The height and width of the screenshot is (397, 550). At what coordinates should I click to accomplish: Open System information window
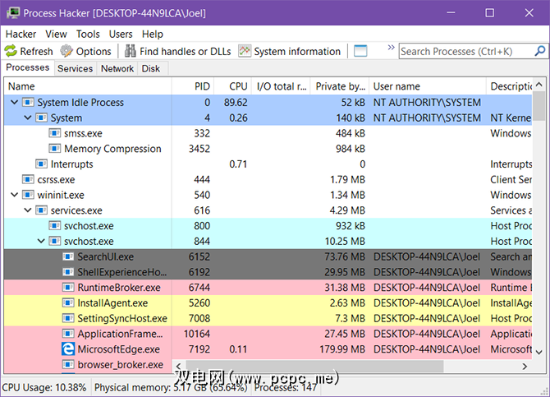click(x=290, y=51)
